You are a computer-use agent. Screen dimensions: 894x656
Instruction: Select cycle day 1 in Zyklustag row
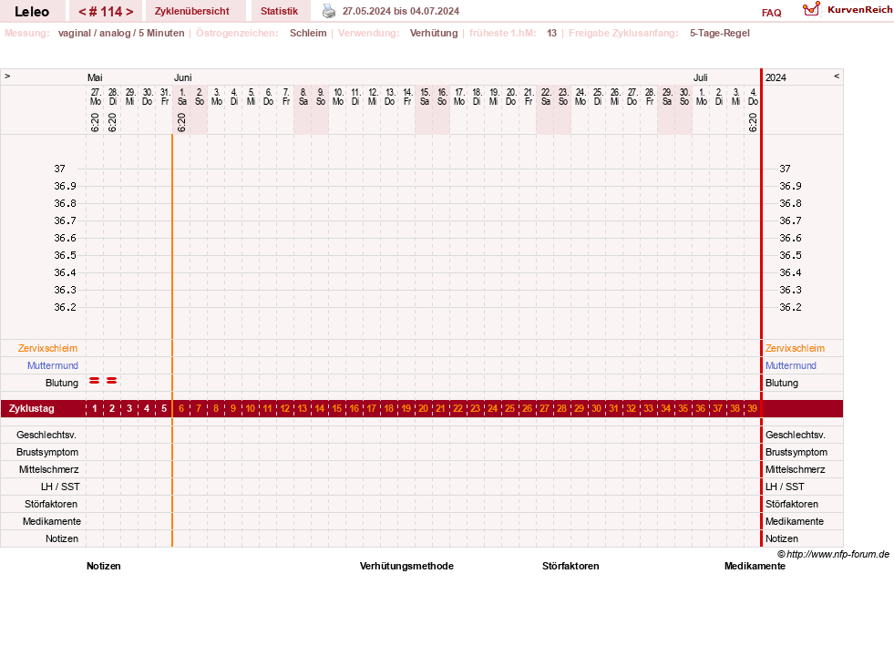tap(95, 409)
